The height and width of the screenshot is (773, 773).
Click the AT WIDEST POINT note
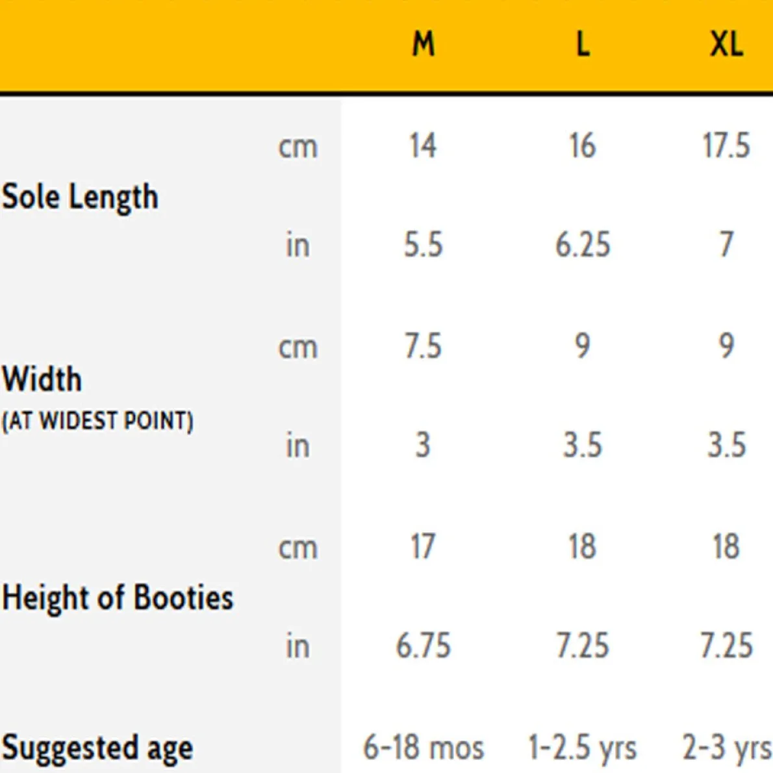[x=97, y=421]
